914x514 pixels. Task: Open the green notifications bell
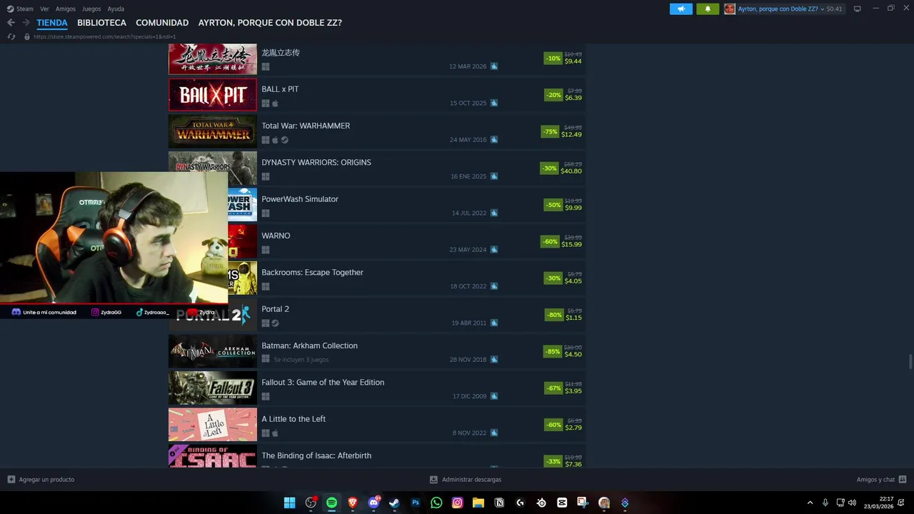[708, 9]
